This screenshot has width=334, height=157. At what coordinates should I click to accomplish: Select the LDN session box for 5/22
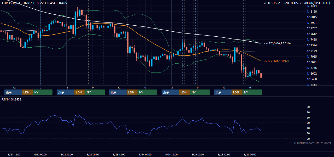[80, 92]
